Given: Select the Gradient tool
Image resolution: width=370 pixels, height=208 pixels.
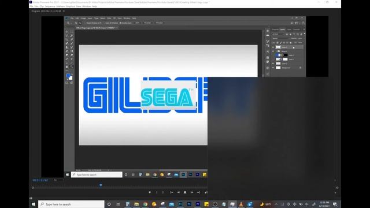Looking at the screenshot, I should [x=72, y=51].
